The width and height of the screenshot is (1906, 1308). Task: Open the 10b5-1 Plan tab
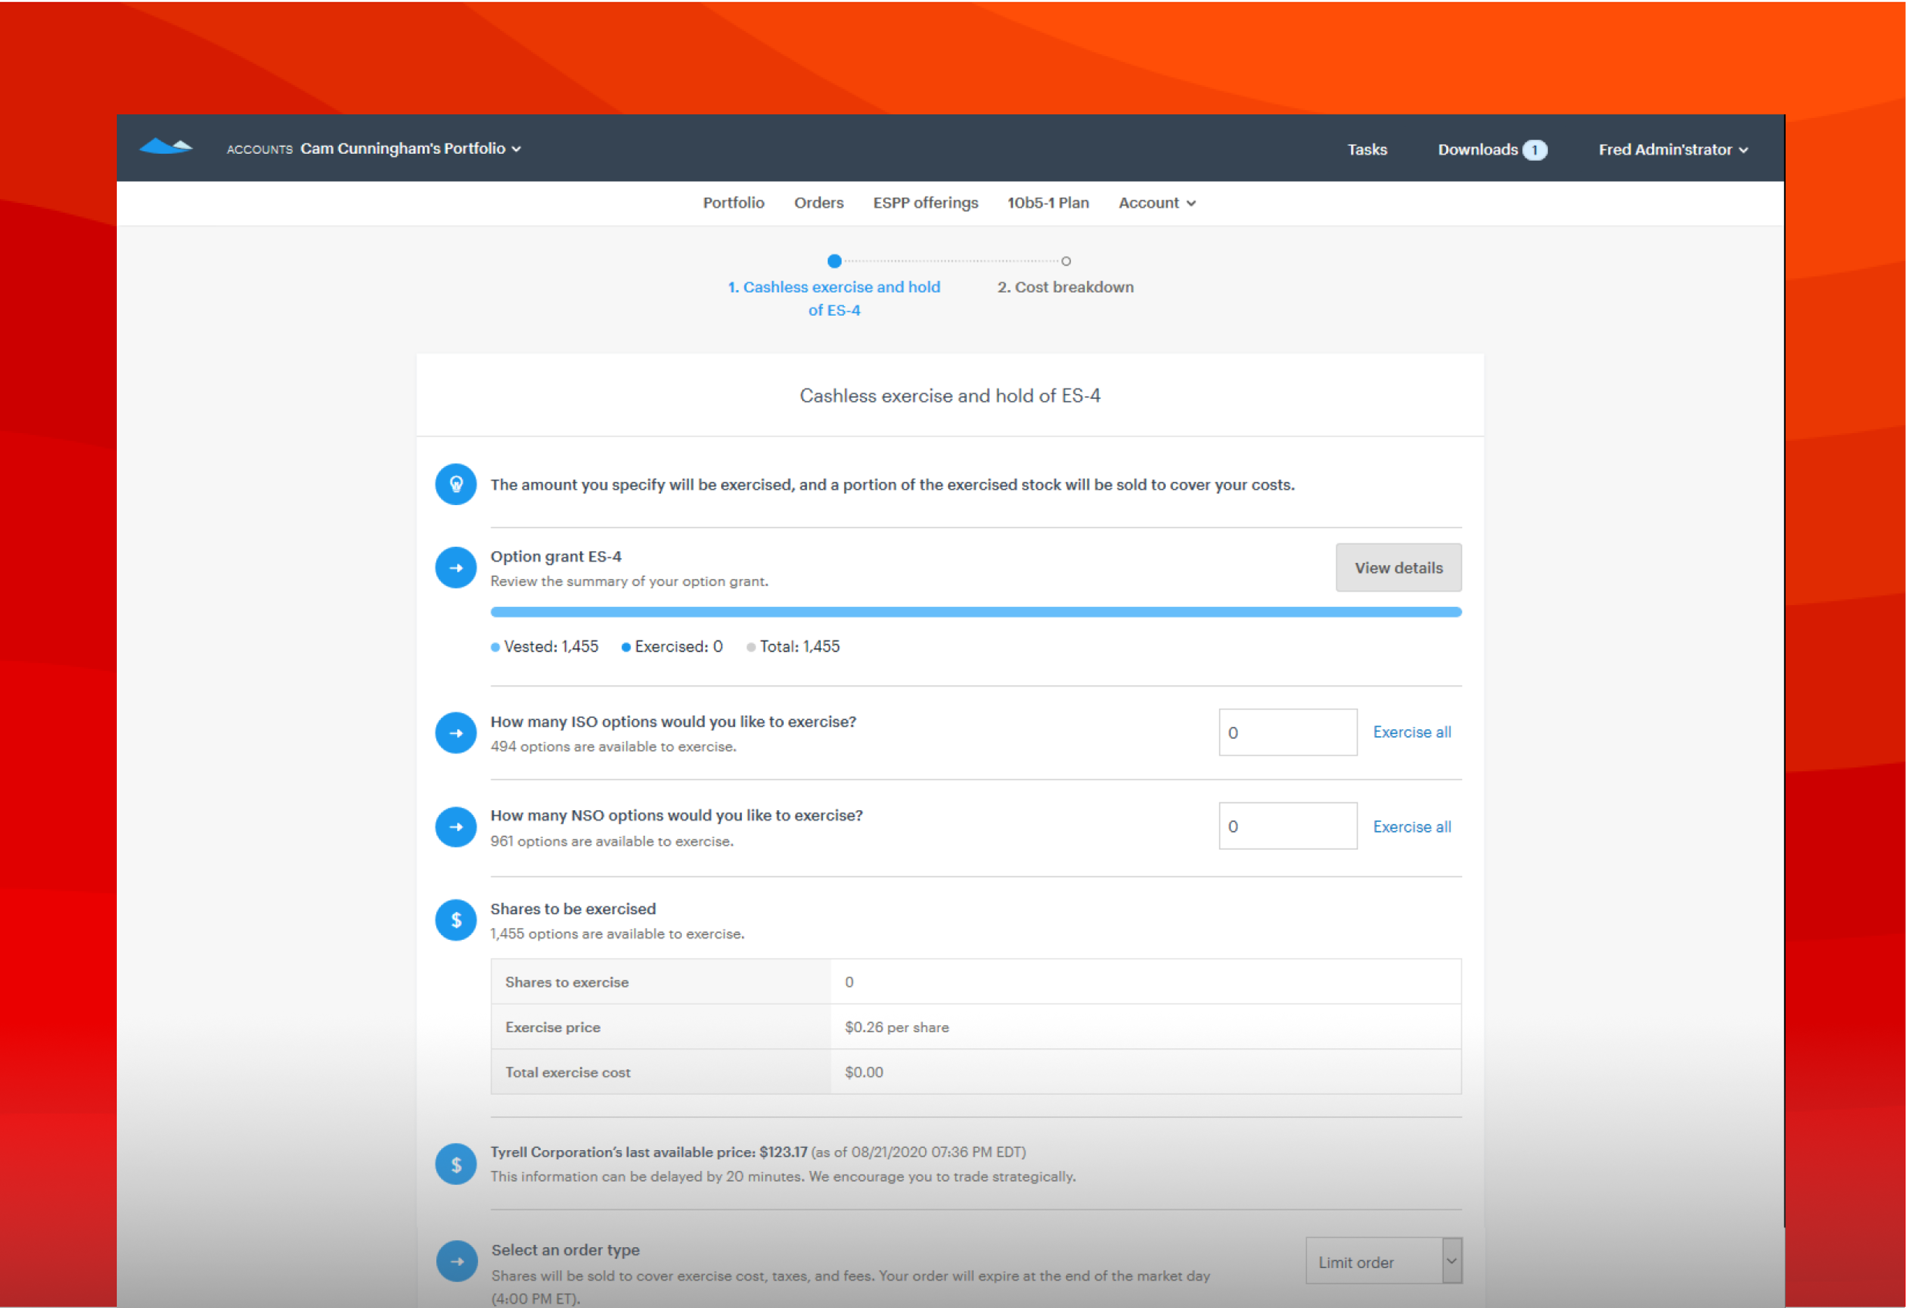pyautogui.click(x=1048, y=203)
